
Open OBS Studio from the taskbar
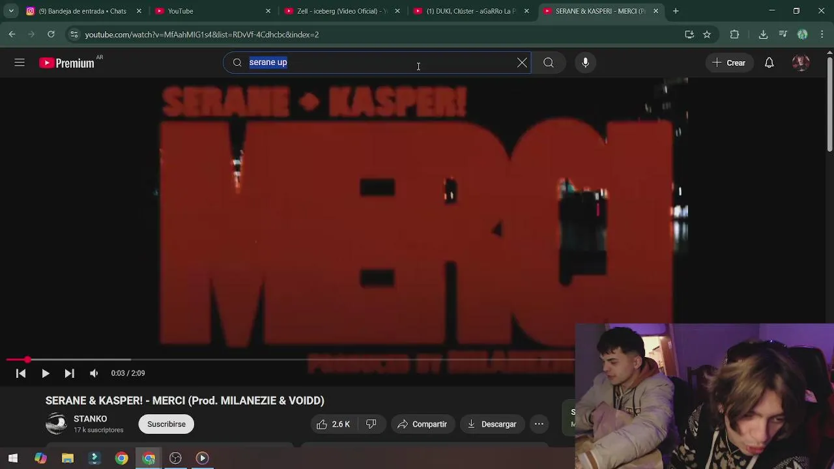tap(175, 459)
